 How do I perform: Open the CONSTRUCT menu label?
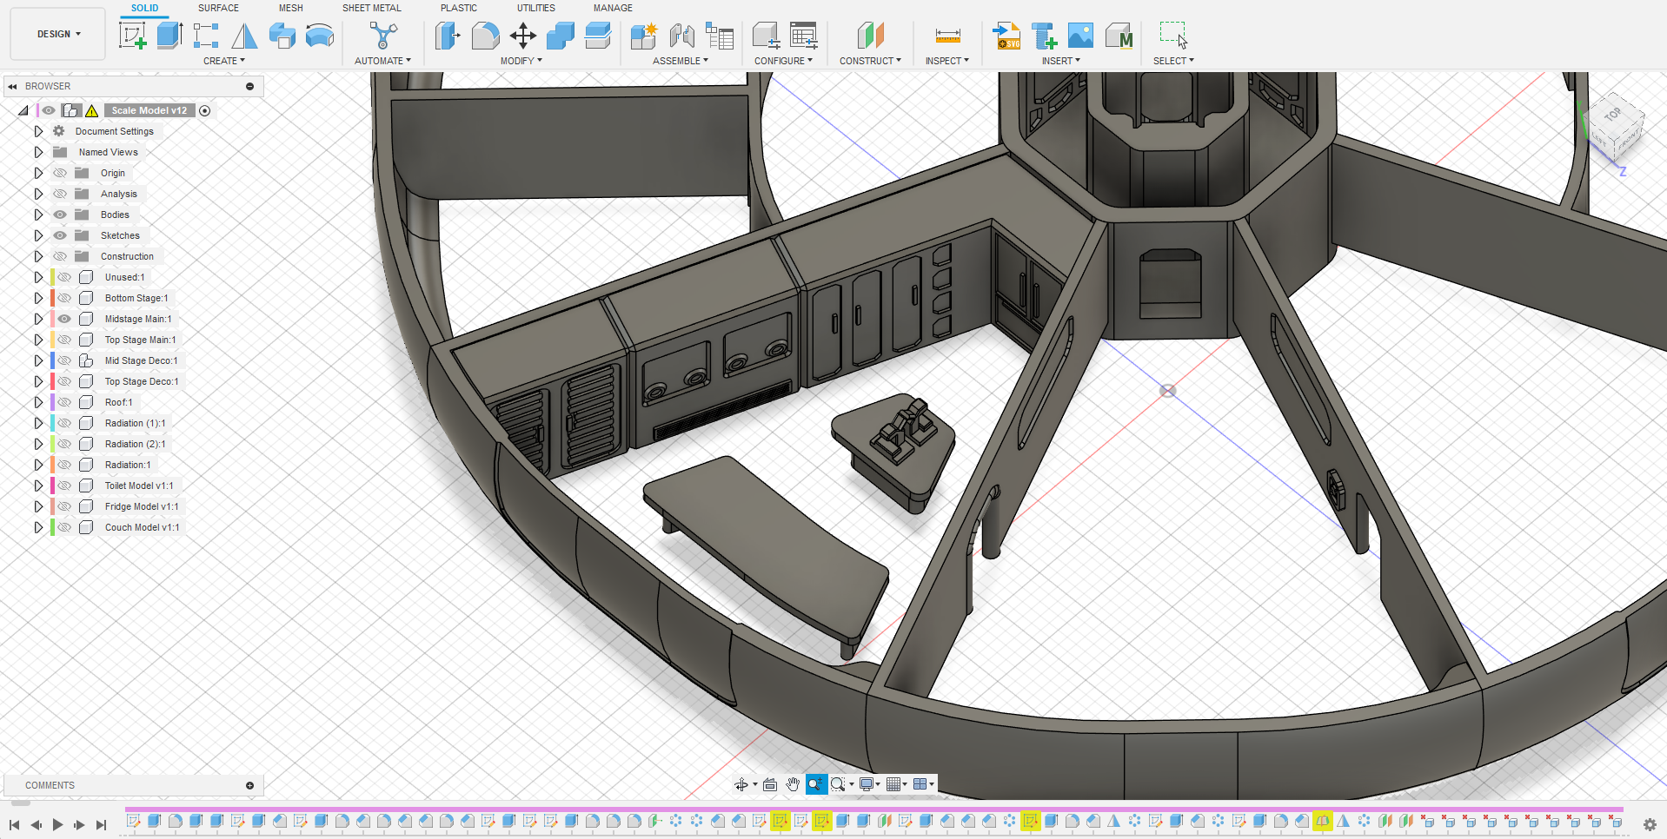pos(871,61)
